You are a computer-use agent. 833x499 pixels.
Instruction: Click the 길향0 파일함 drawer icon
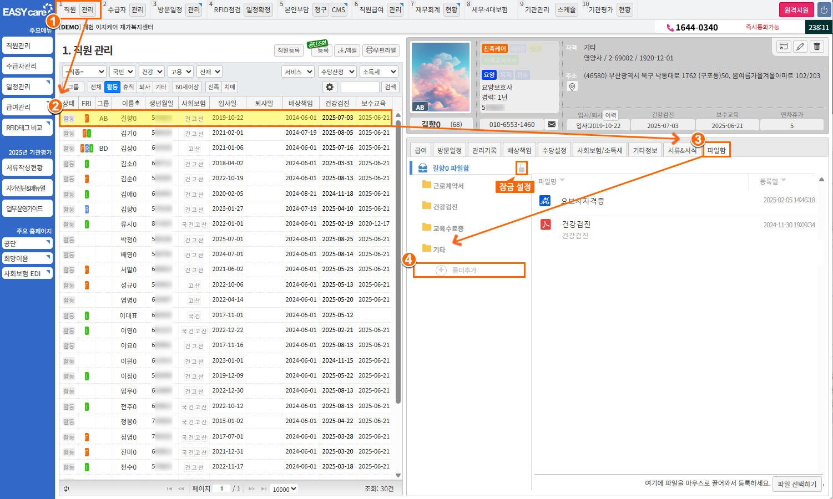(x=423, y=168)
